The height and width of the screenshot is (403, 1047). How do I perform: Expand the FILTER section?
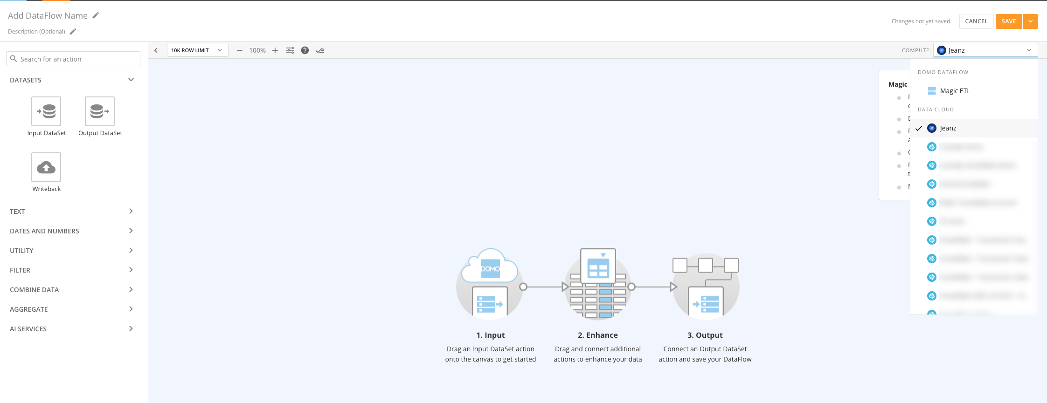[131, 270]
